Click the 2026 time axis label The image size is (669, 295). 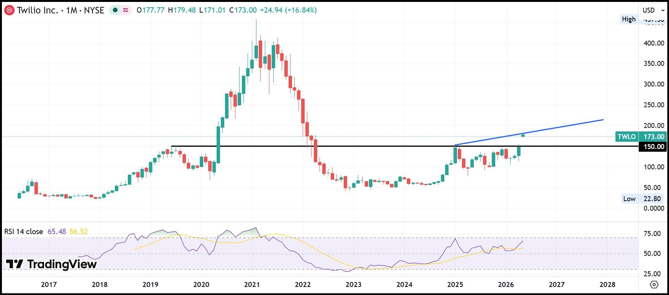506,284
